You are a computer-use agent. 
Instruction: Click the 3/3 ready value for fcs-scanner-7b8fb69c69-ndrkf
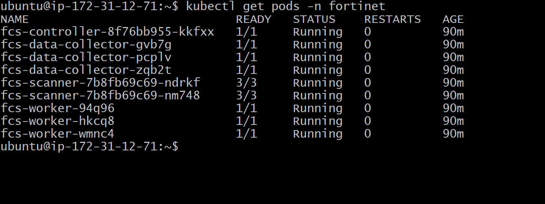click(x=246, y=83)
